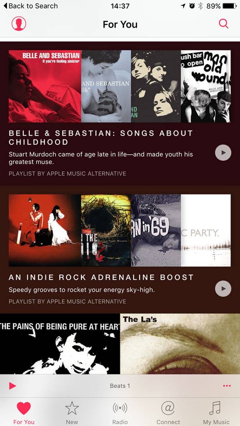This screenshot has width=240, height=426.
Task: Tap the Bloc Party white album cover
Action: (x=206, y=230)
